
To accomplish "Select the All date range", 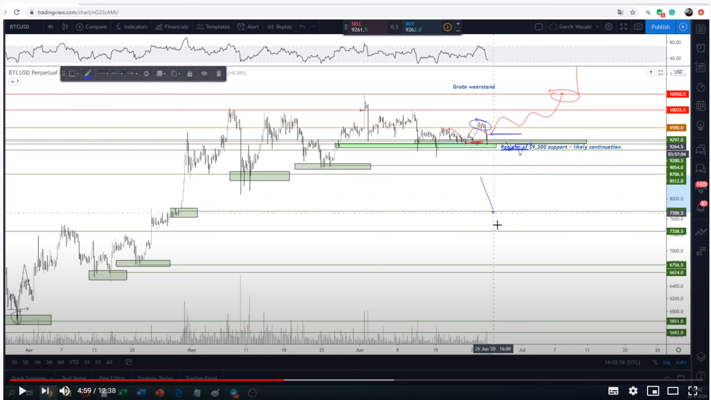I will 109,362.
